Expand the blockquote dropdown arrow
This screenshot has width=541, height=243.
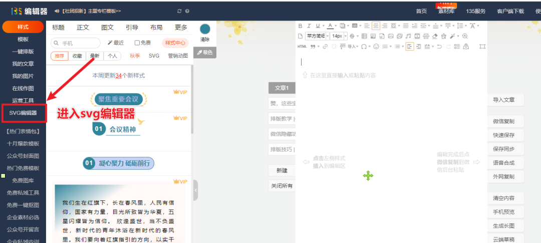[x=319, y=47]
